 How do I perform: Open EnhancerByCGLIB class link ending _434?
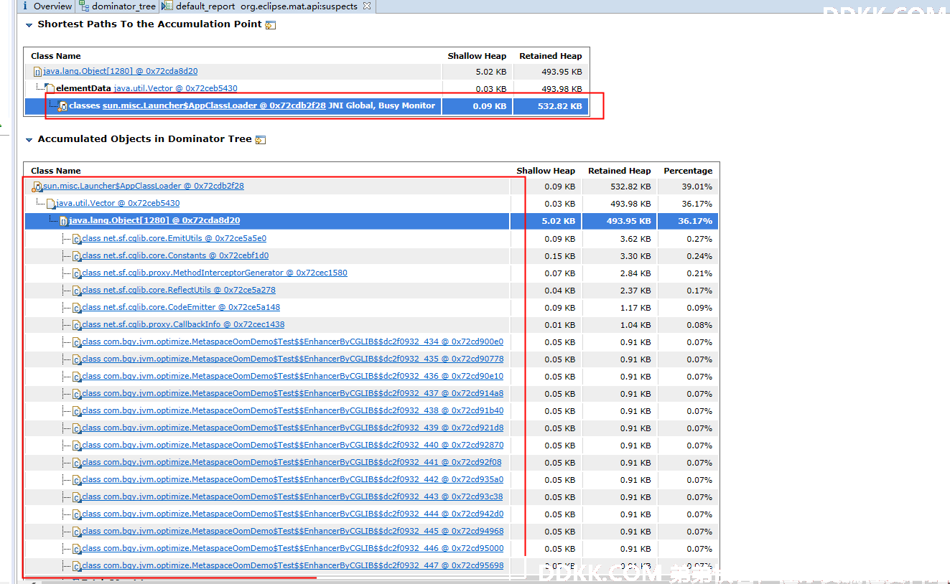pos(292,342)
